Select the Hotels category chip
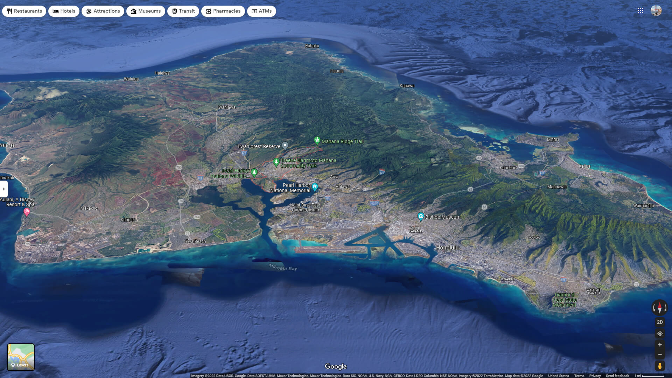Image resolution: width=672 pixels, height=378 pixels. (64, 11)
